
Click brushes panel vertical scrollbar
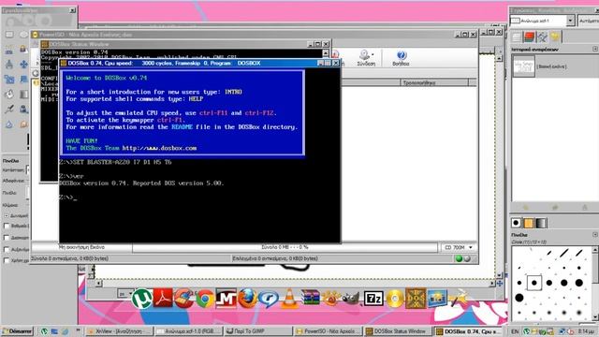click(x=595, y=284)
